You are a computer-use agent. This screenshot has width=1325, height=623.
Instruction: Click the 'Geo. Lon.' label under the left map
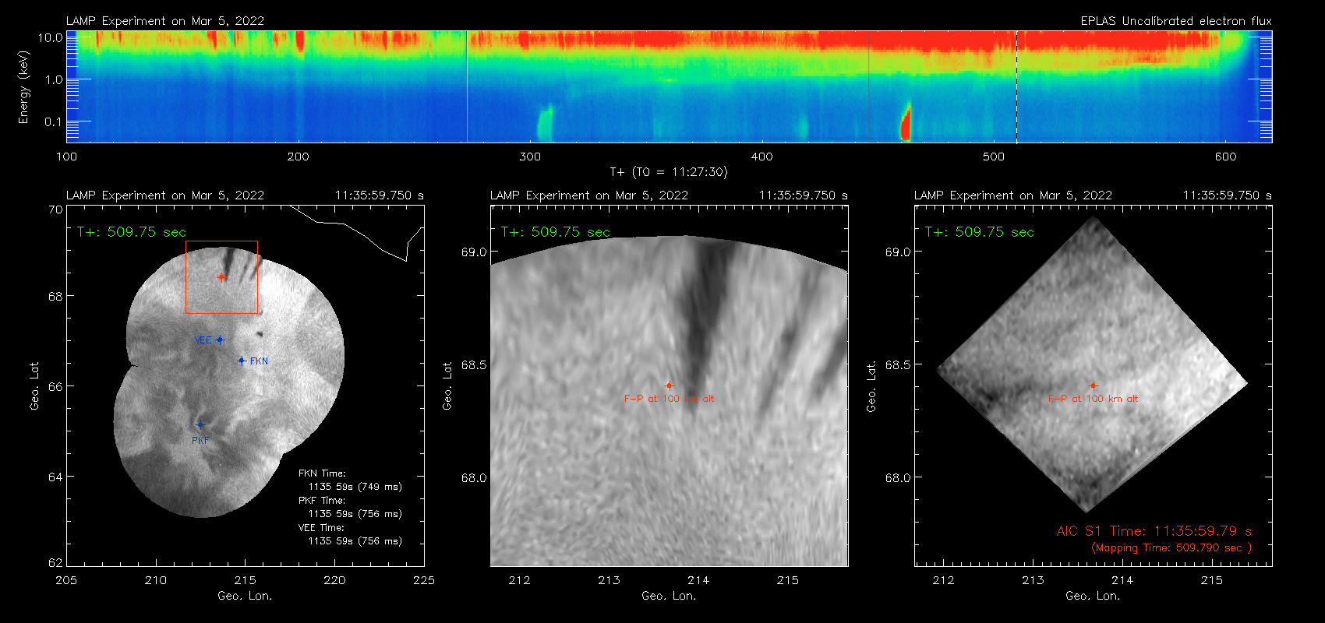(x=245, y=596)
